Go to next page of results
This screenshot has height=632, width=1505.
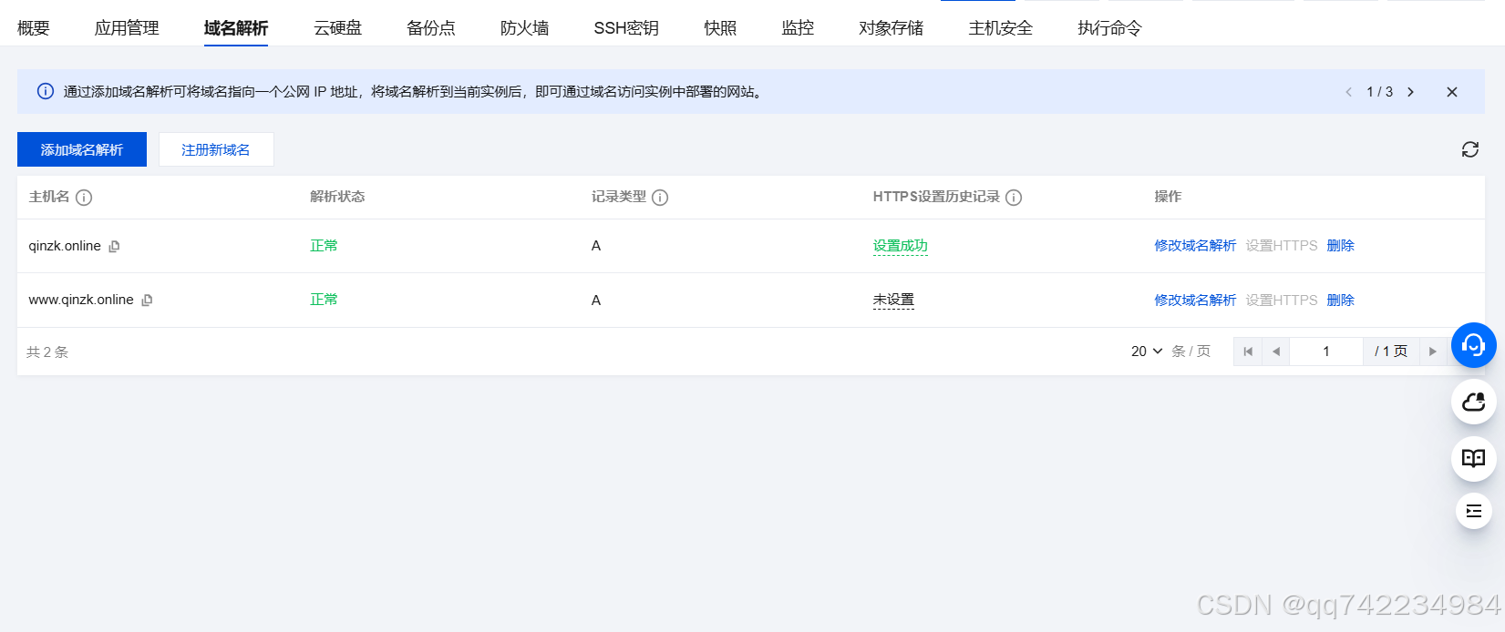click(x=1433, y=352)
